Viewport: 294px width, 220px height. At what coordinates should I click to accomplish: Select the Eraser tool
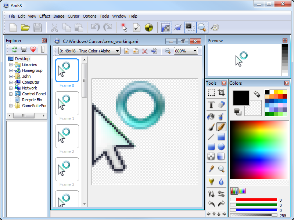tap(221, 104)
